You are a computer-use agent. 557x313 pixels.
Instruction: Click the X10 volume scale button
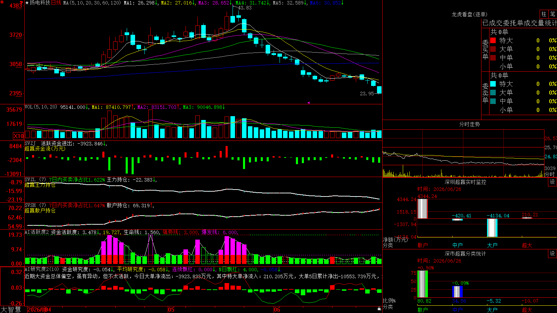(18, 136)
